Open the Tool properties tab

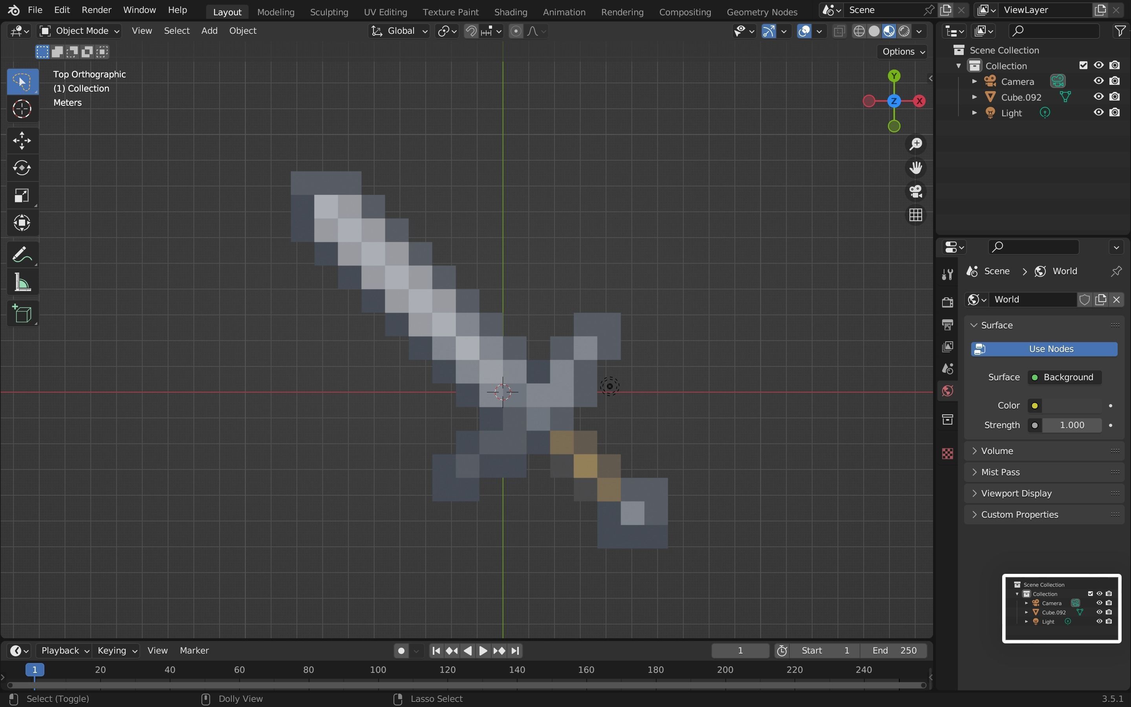point(947,275)
